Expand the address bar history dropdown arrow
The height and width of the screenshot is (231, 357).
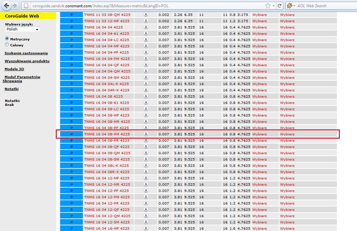pyautogui.click(x=273, y=6)
